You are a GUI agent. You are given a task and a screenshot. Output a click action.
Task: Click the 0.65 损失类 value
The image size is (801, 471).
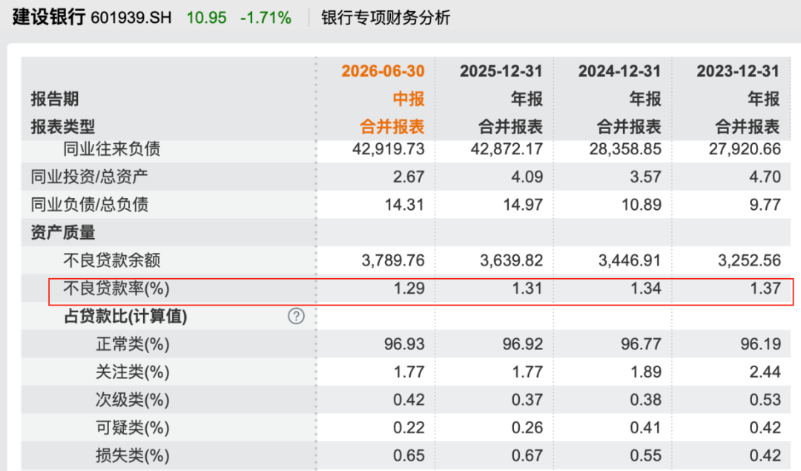click(409, 455)
